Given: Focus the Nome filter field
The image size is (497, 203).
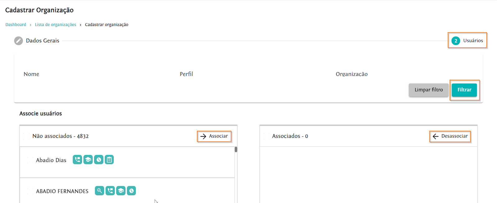Looking at the screenshot, I should click(x=93, y=74).
